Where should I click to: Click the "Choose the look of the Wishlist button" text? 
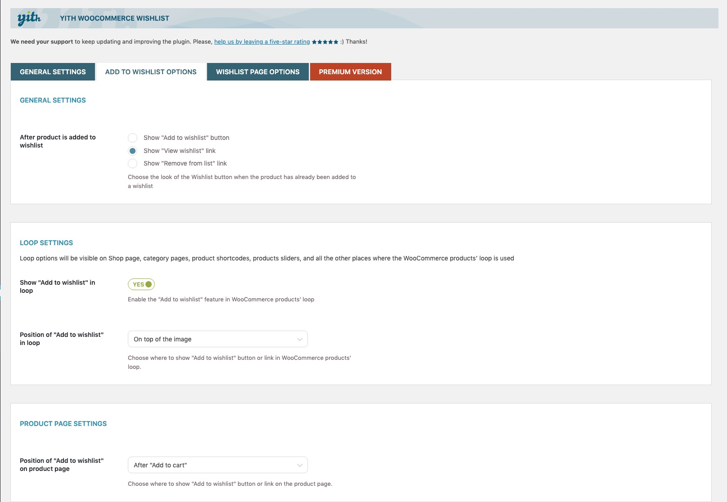[242, 182]
